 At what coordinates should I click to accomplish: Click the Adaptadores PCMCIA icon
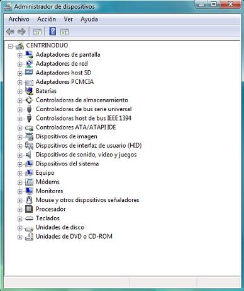29,82
